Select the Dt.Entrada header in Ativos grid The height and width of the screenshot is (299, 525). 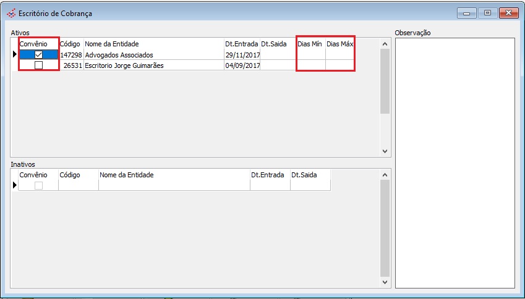pyautogui.click(x=242, y=44)
